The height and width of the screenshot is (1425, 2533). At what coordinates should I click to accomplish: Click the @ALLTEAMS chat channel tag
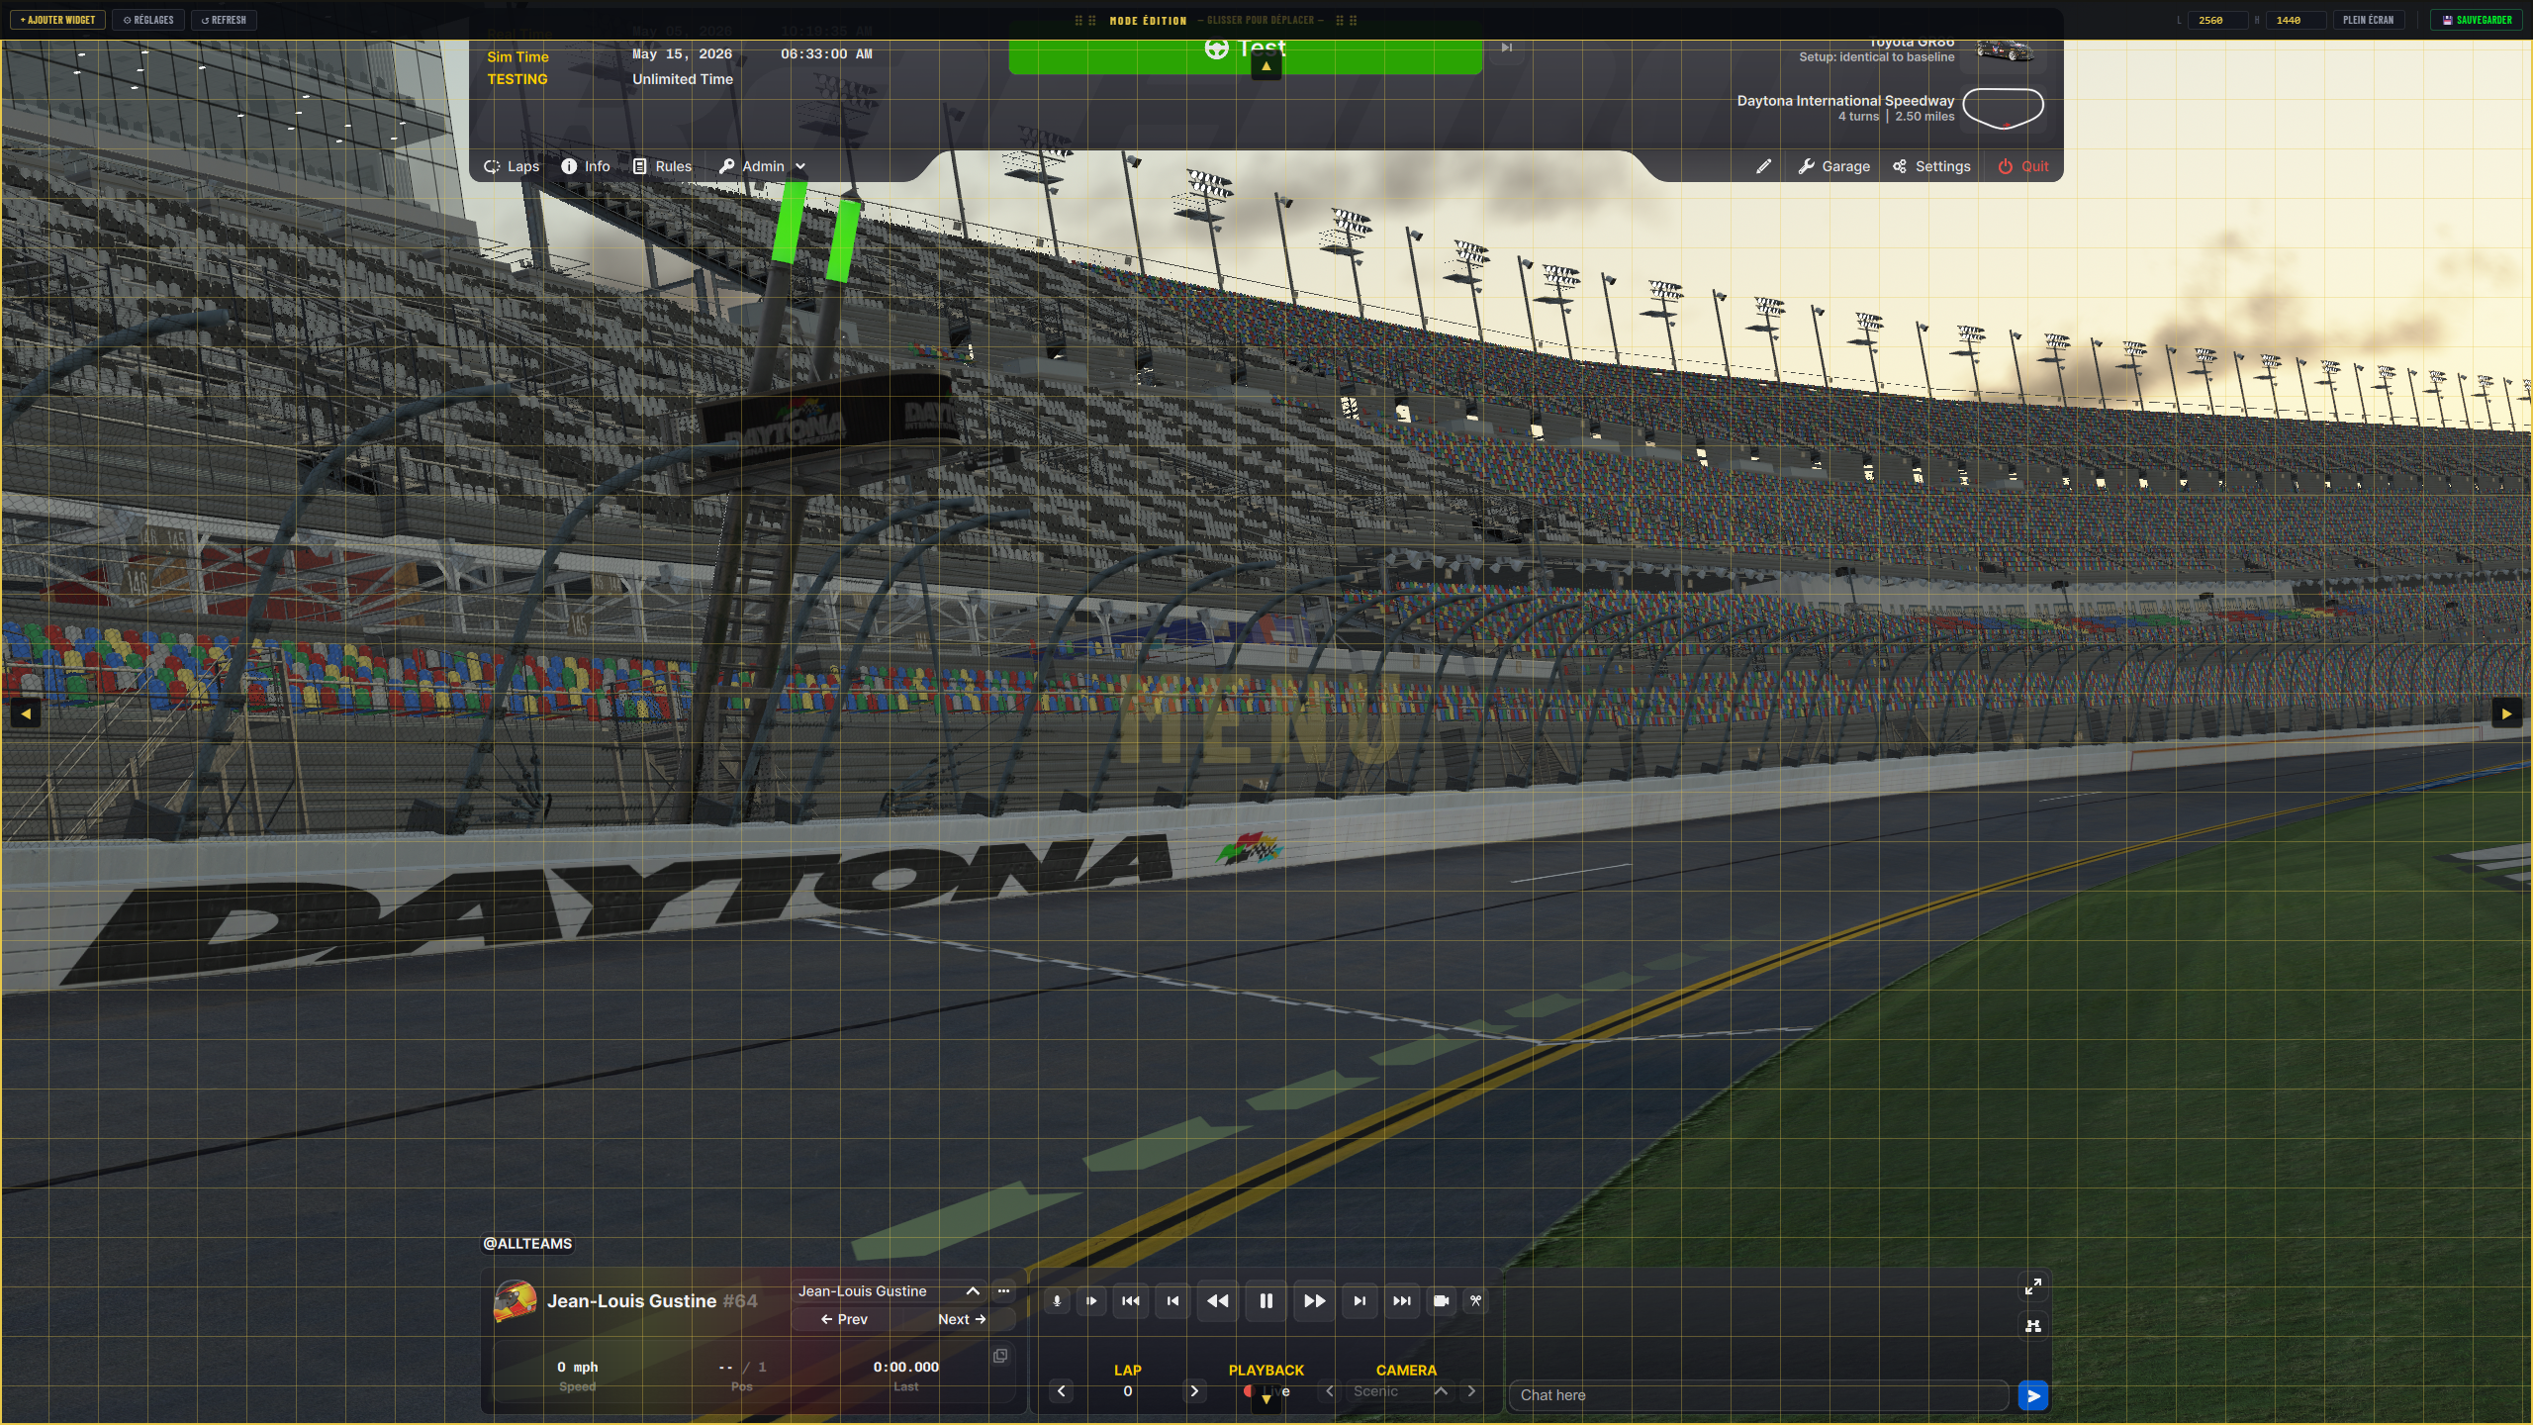pyautogui.click(x=527, y=1244)
